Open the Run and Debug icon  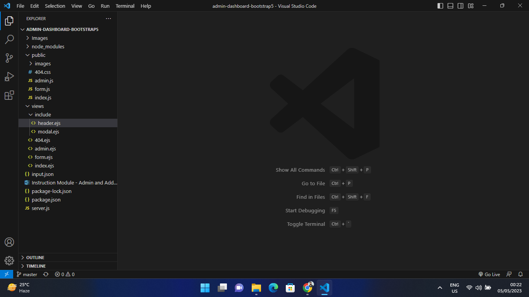click(x=9, y=76)
